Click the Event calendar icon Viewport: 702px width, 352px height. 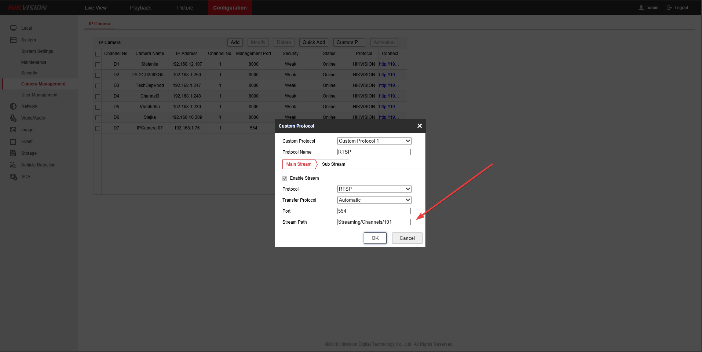(x=13, y=142)
